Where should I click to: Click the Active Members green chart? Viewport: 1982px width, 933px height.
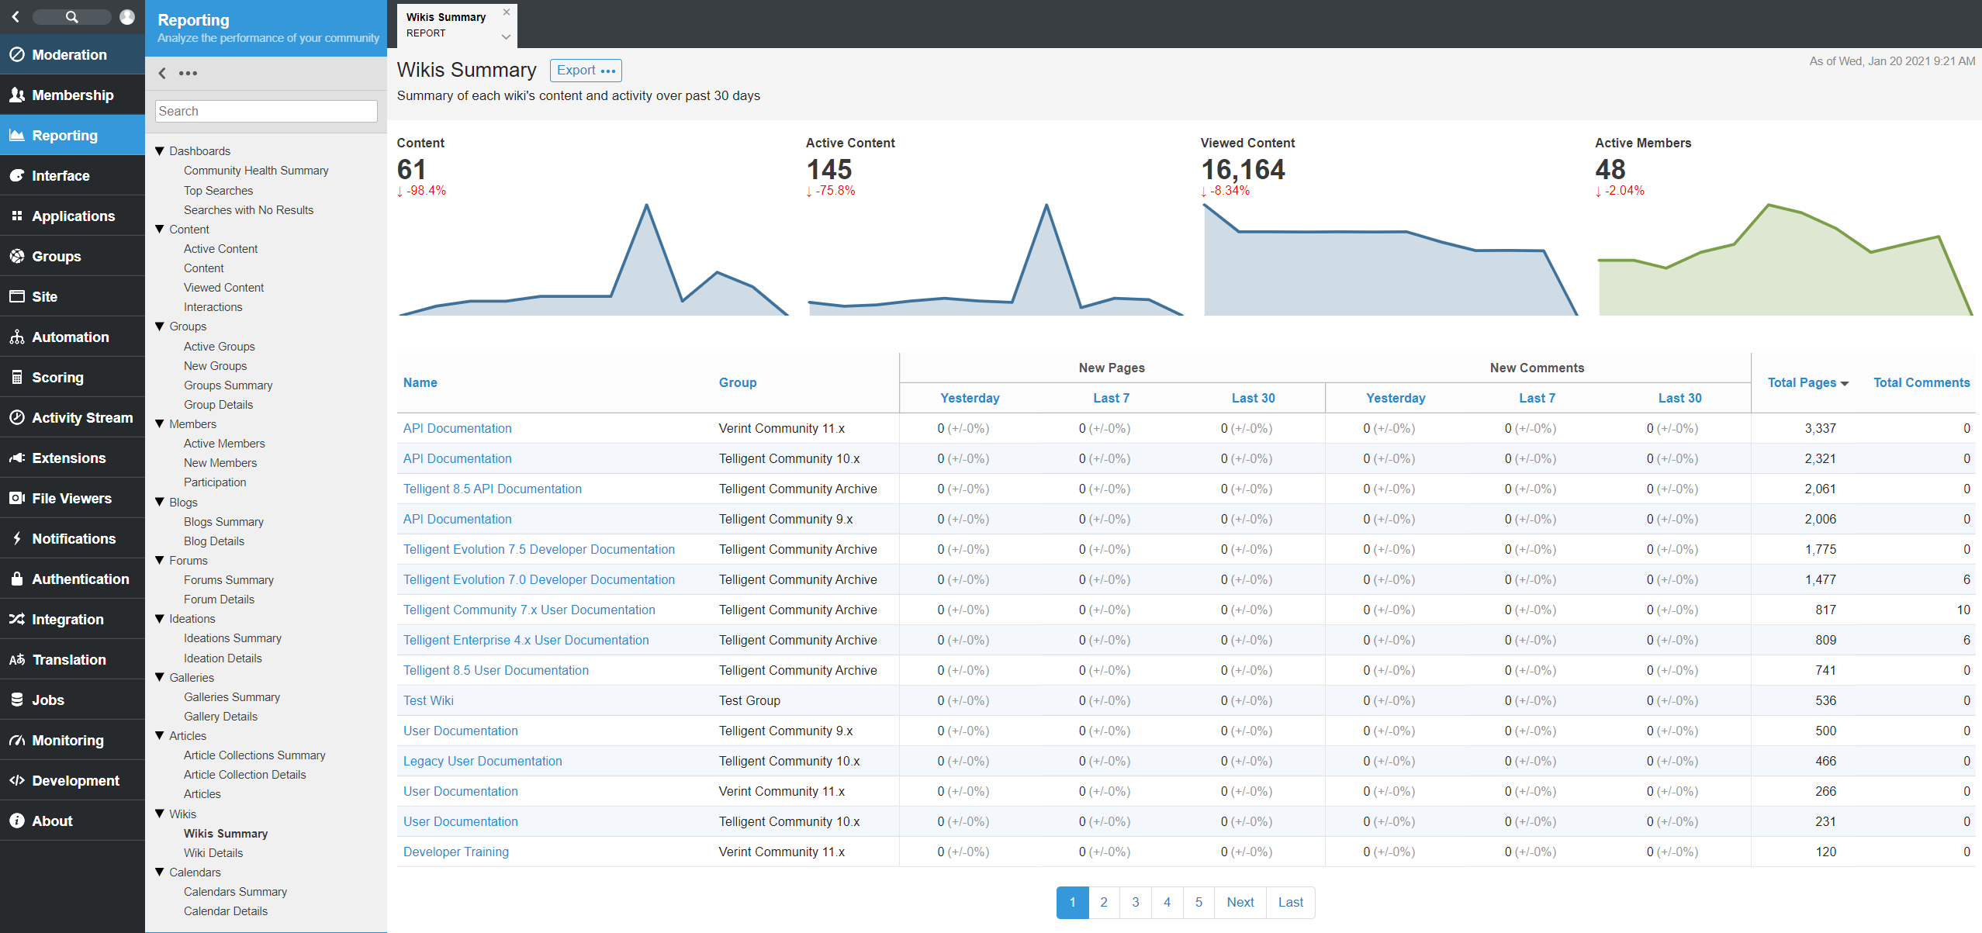click(1785, 259)
